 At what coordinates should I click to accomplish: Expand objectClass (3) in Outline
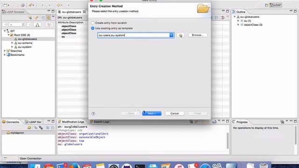coord(238,25)
